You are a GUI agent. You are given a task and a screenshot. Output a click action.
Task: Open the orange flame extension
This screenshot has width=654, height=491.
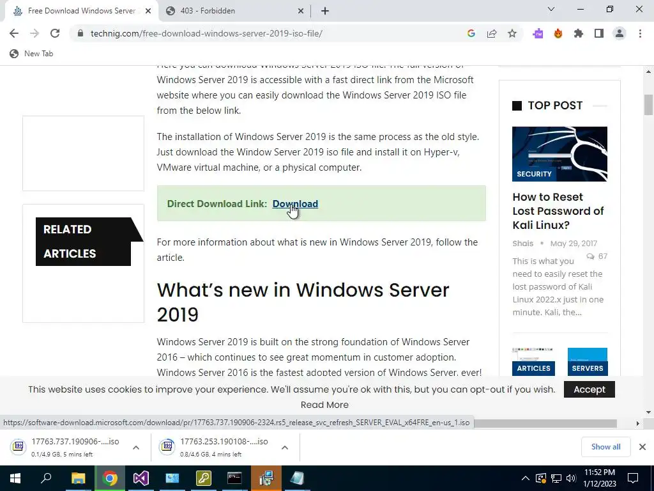pos(558,33)
